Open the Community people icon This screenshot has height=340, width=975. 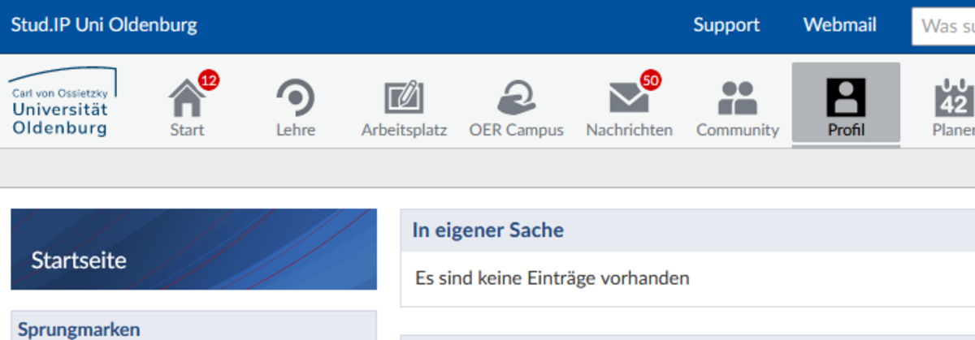[x=737, y=98]
